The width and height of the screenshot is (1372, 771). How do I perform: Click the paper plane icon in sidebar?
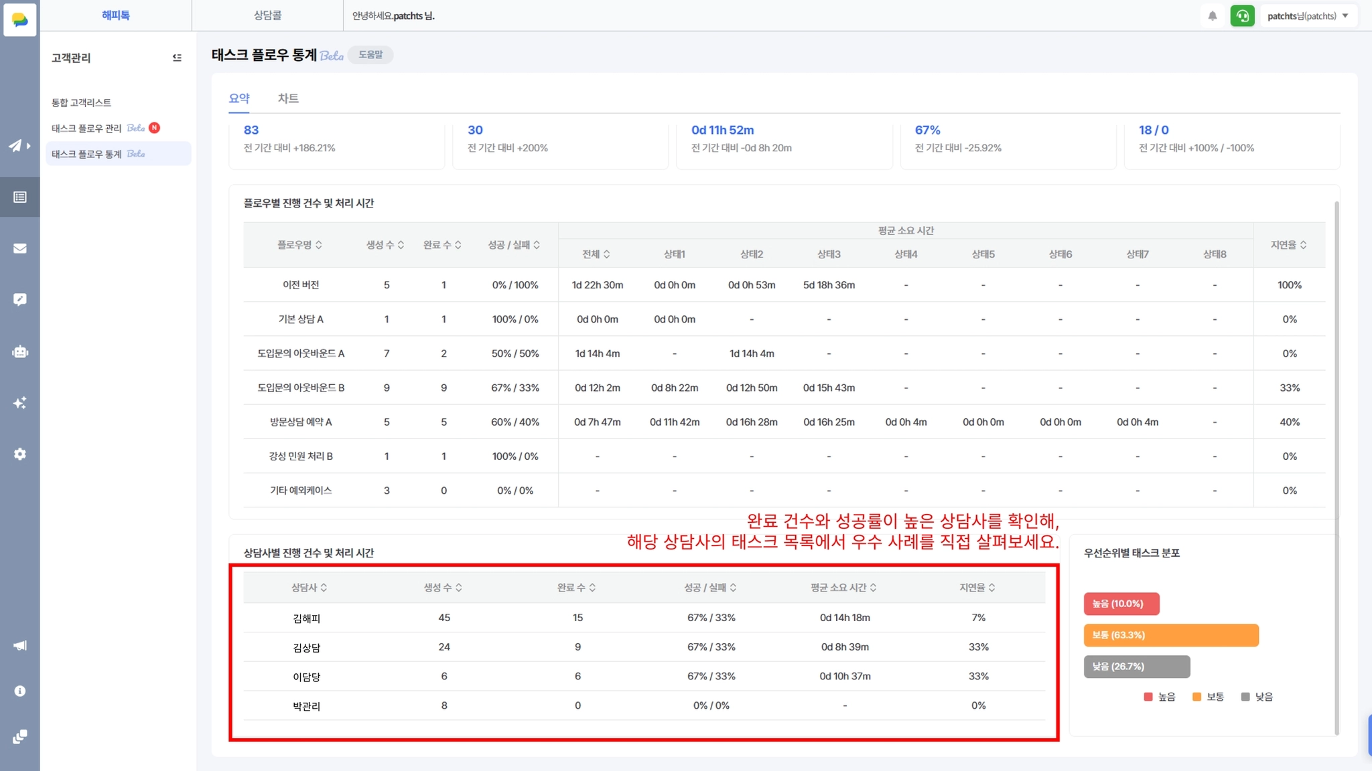point(16,145)
